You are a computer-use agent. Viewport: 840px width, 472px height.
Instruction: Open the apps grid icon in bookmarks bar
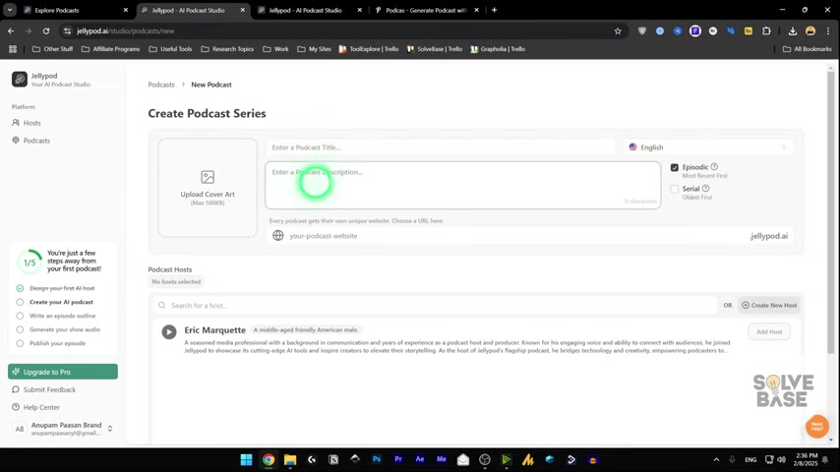(x=13, y=49)
